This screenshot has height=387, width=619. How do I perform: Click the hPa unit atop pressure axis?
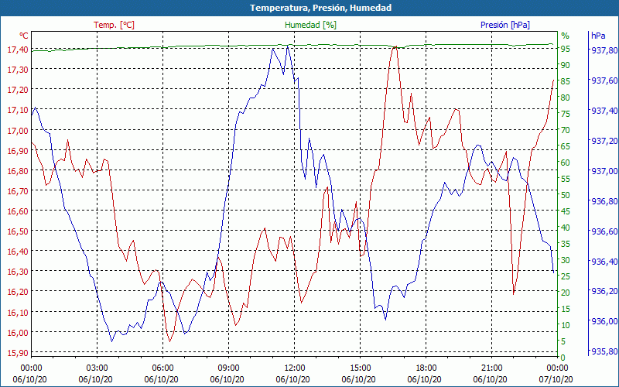(598, 36)
